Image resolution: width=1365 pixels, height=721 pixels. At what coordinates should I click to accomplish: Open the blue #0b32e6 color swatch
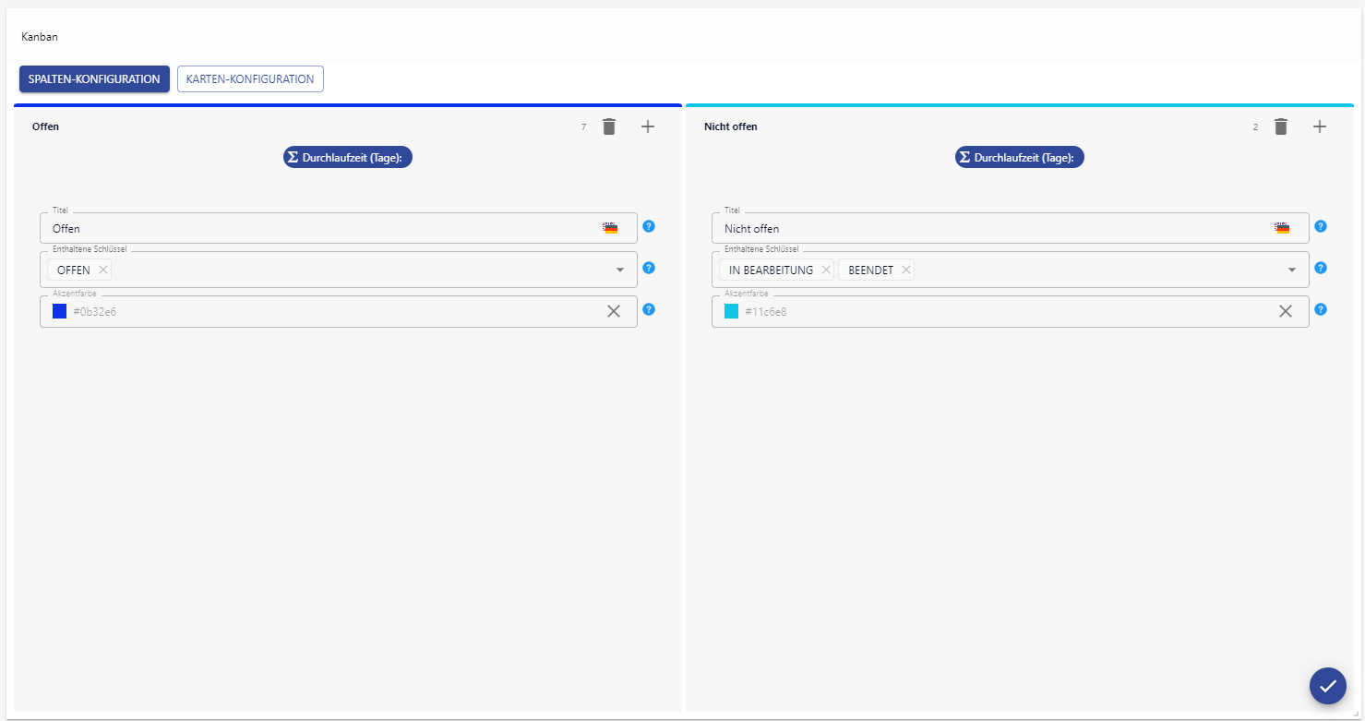click(x=60, y=312)
